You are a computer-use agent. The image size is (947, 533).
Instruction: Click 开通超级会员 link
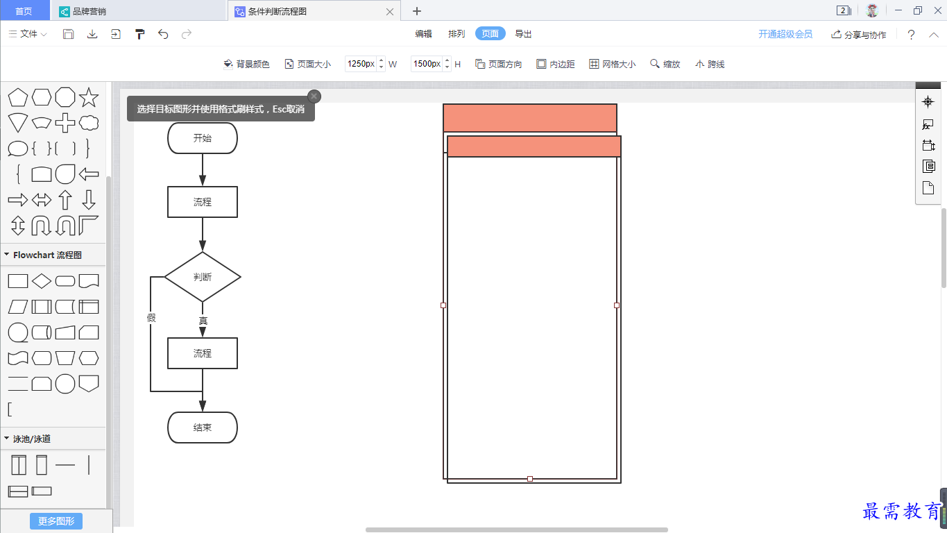tap(785, 34)
